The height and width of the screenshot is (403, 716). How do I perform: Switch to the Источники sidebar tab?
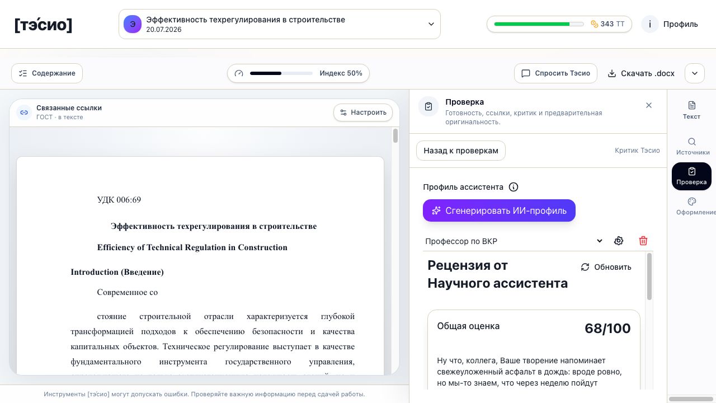coord(693,146)
